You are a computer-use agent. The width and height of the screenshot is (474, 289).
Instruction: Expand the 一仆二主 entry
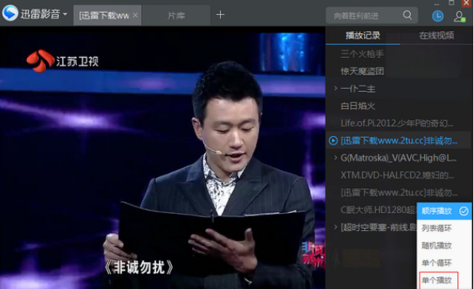pyautogui.click(x=335, y=89)
